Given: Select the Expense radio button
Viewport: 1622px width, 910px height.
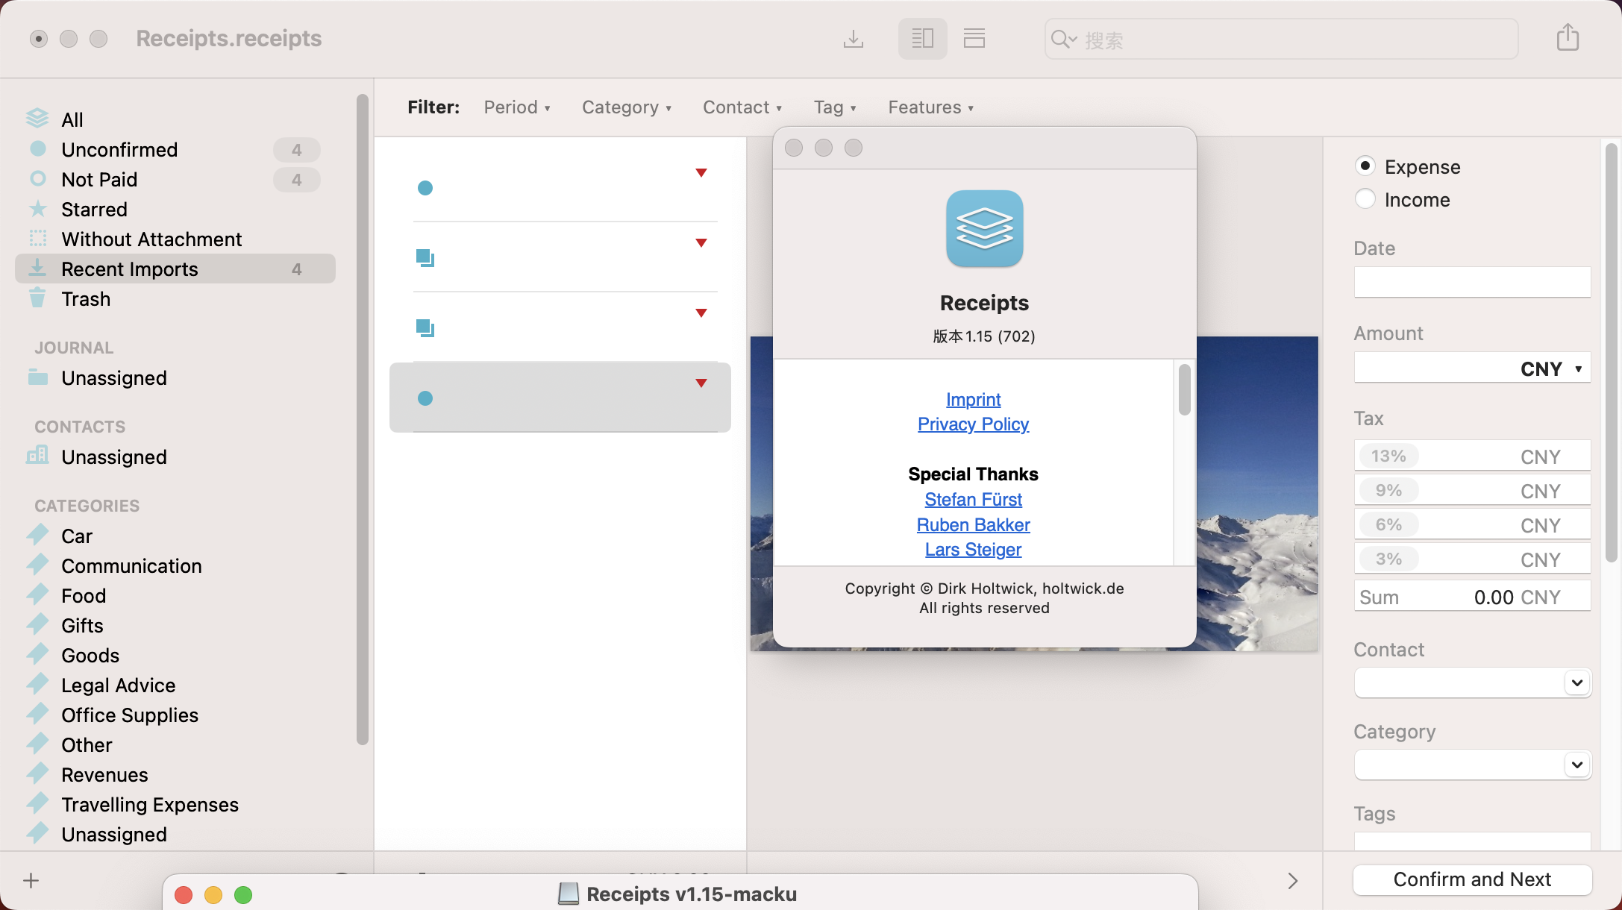Looking at the screenshot, I should click(1365, 166).
